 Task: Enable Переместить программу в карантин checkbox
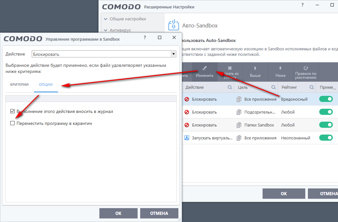point(13,123)
